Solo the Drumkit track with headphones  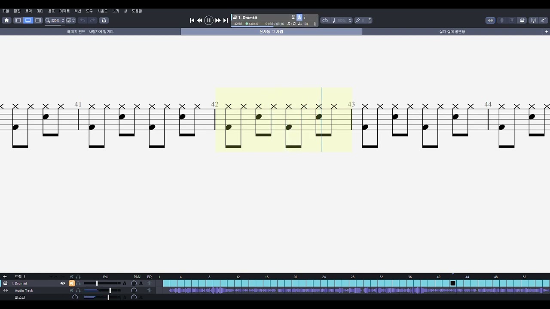click(x=78, y=283)
